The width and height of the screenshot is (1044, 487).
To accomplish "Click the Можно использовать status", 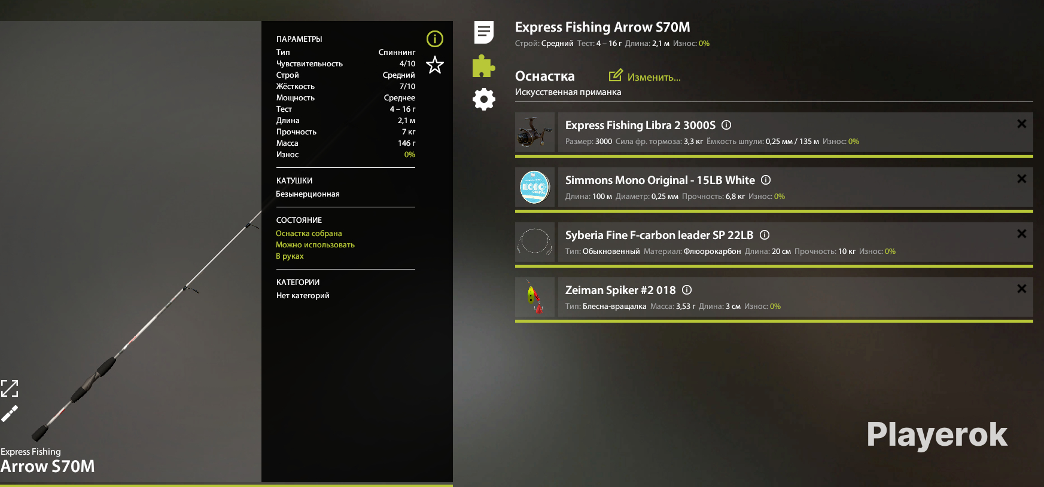I will pos(315,245).
